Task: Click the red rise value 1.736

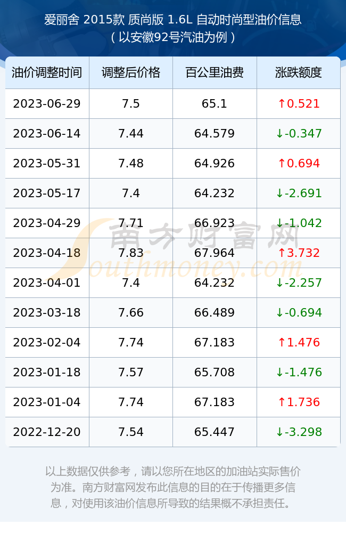Action: [x=299, y=402]
